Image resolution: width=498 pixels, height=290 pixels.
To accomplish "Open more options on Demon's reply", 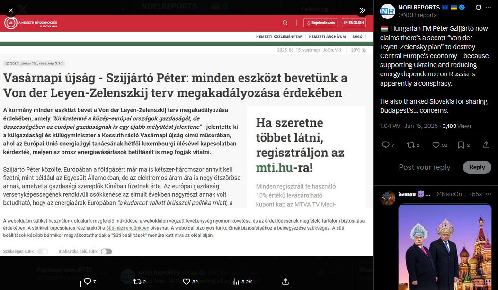I will coord(488,194).
